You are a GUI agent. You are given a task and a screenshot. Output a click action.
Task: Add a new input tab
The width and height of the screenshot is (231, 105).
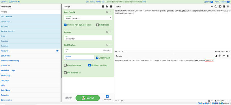point(212,6)
